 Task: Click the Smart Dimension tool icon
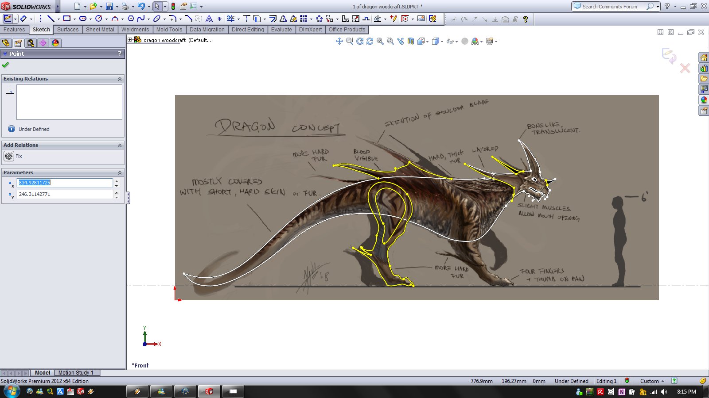point(23,19)
